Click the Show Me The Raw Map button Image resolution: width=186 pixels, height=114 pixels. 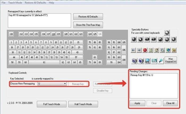pos(88,25)
